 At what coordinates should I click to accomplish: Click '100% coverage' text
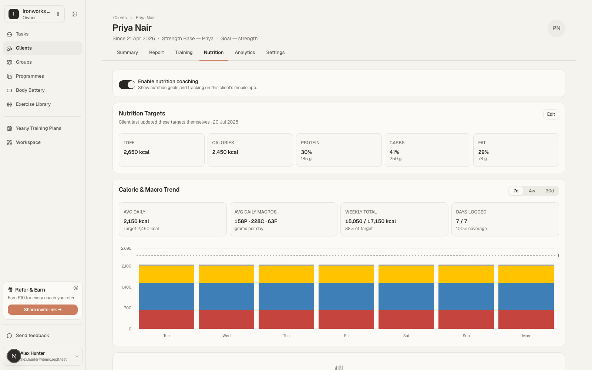(471, 229)
